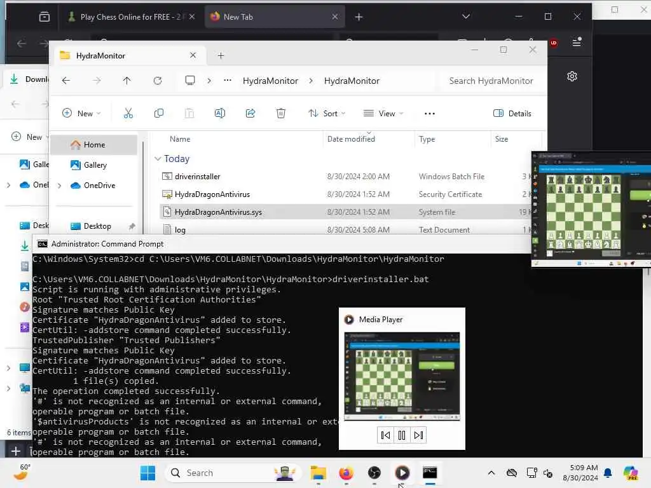Select Home in HydraMonitor navigation pane
The width and height of the screenshot is (651, 488).
94,145
